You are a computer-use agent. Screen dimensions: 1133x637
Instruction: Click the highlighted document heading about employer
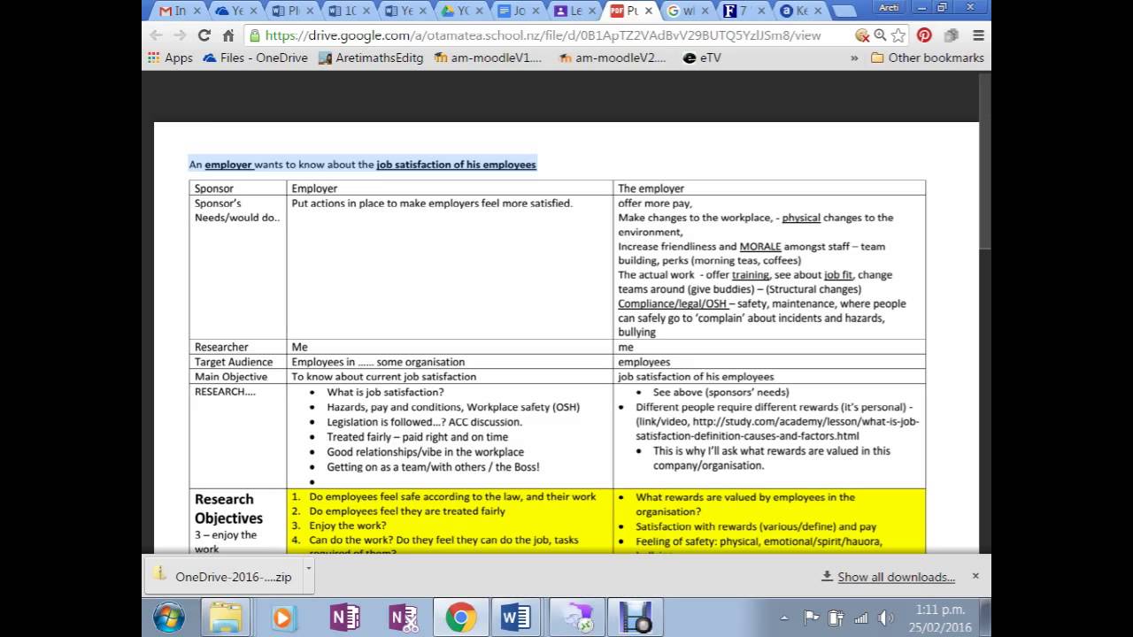362,164
